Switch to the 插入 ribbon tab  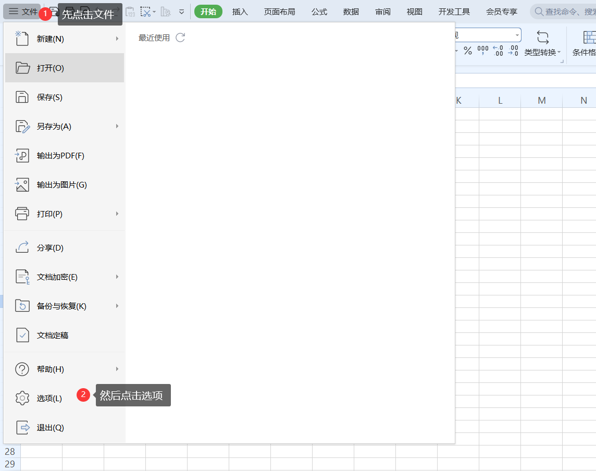click(240, 11)
